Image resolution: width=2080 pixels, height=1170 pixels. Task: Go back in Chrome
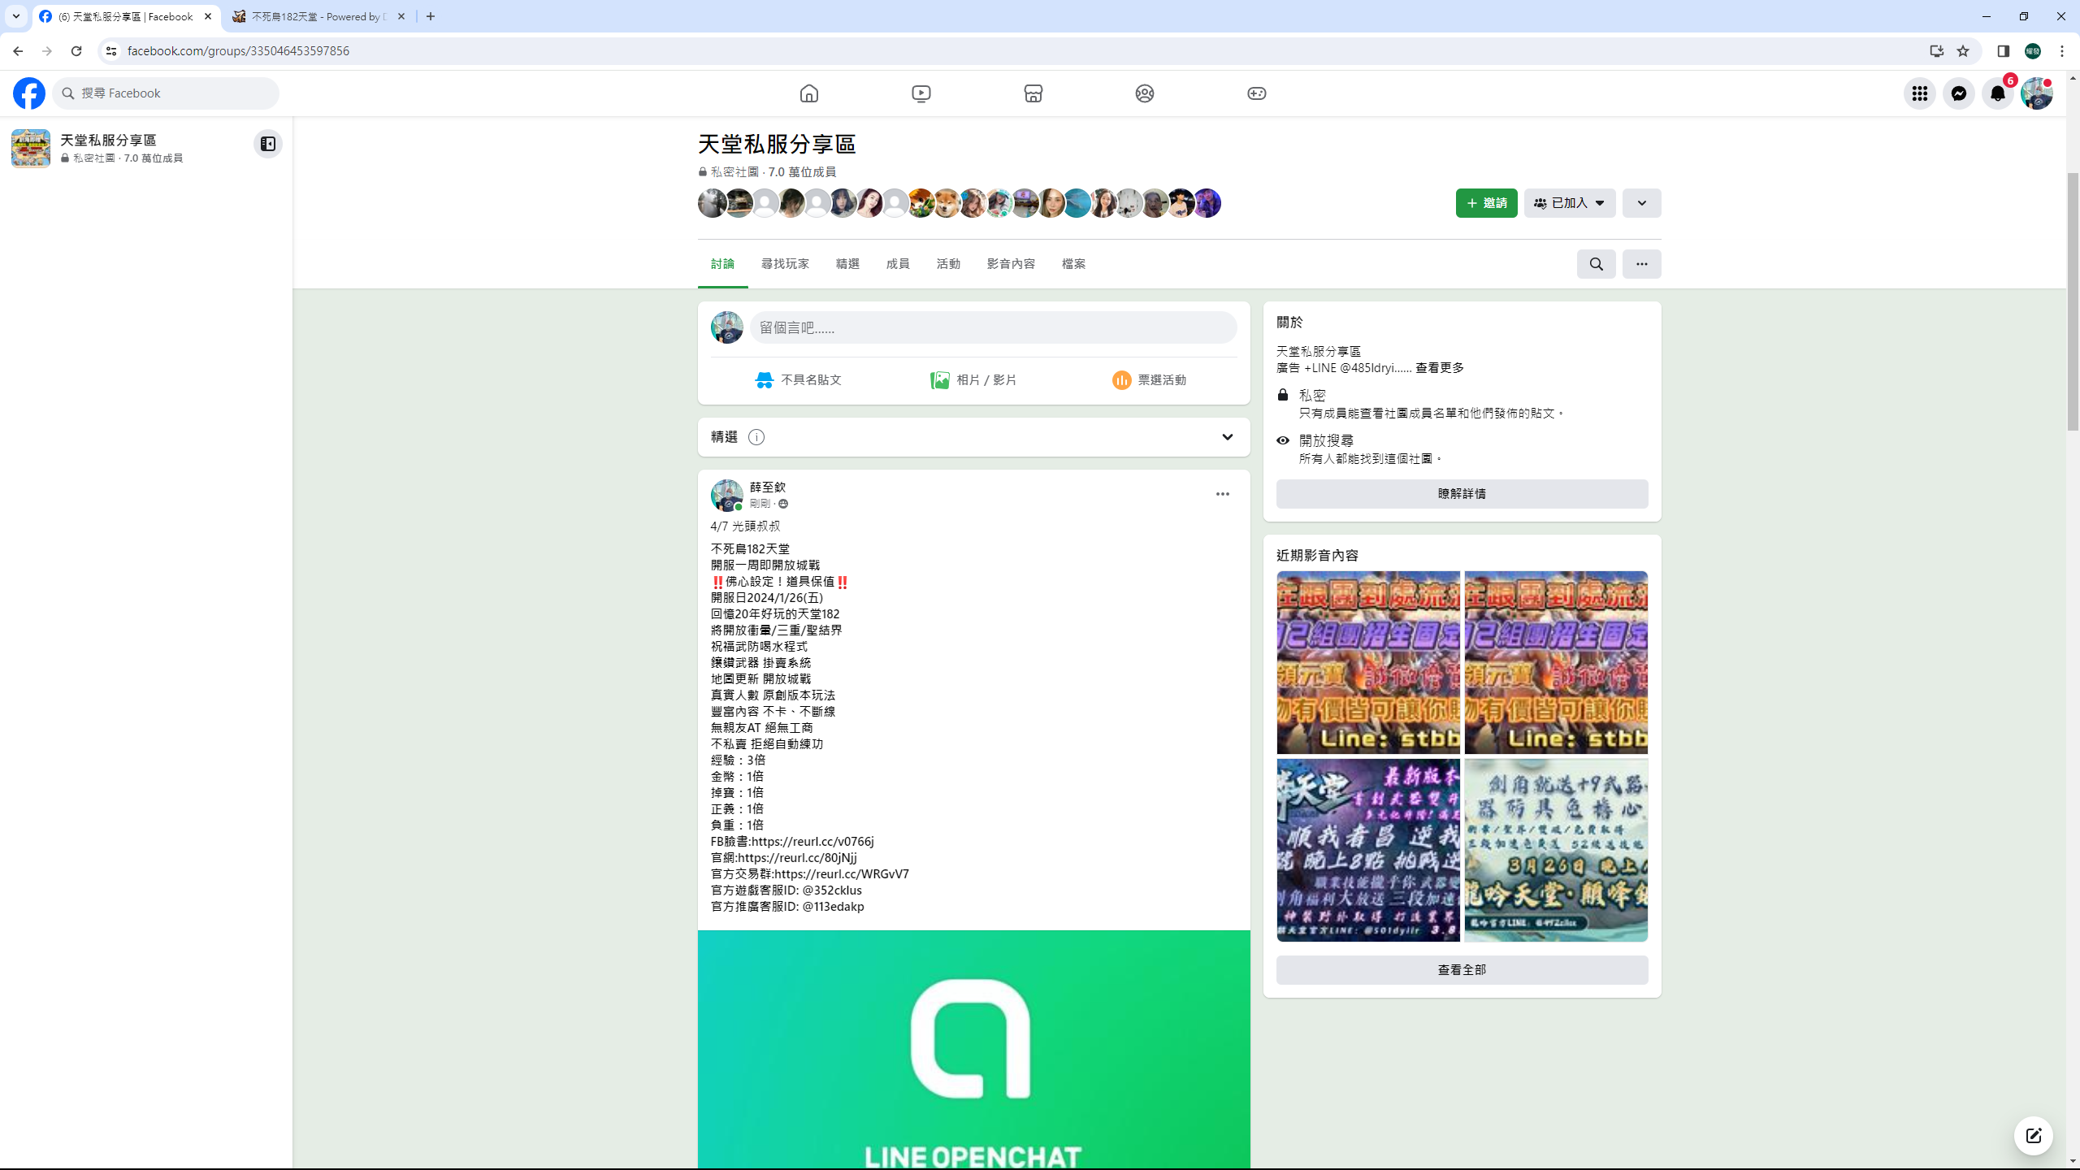pos(18,50)
